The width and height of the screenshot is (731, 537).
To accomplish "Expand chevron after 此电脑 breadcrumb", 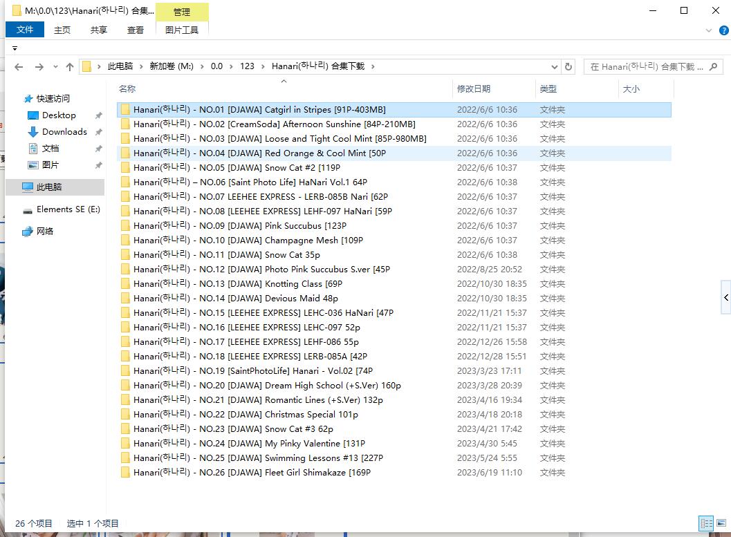I will (x=141, y=66).
